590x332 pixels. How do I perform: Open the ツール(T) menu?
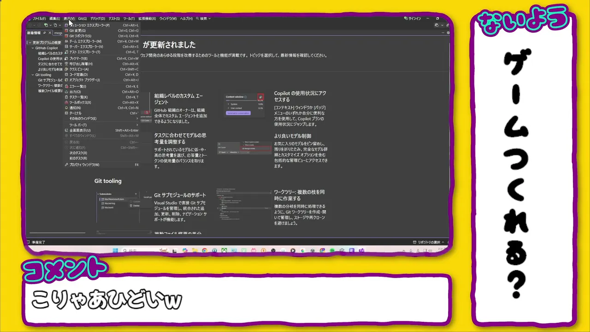129,19
